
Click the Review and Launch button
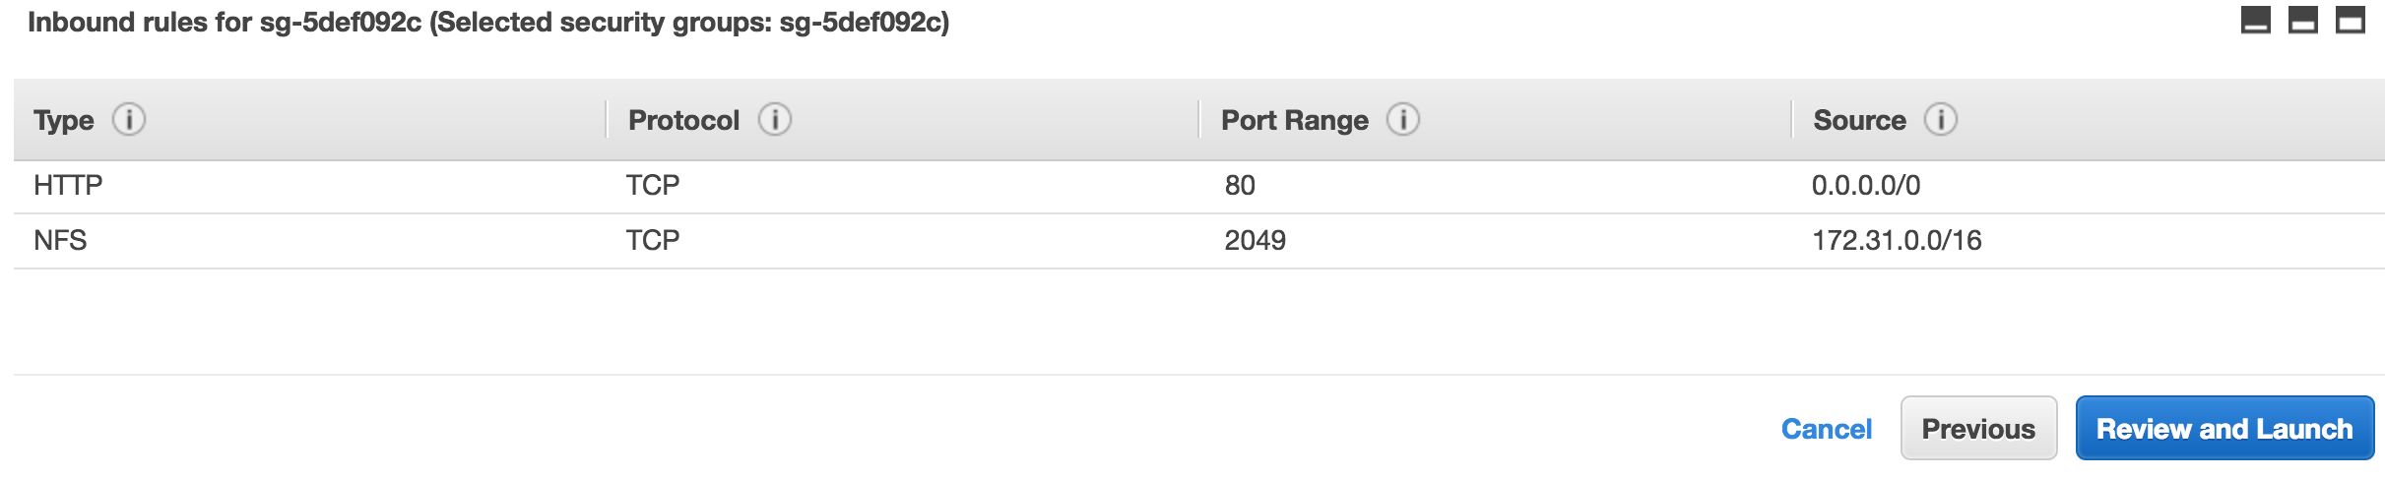point(2224,428)
